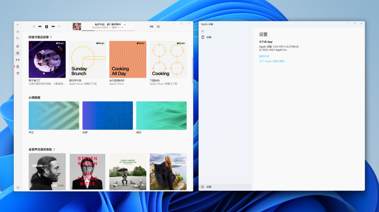The width and height of the screenshot is (379, 212).
Task: Open the 版权声明 link
Action: (x=264, y=56)
